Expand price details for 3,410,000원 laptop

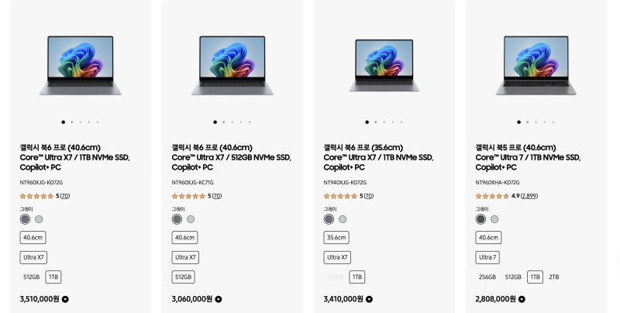coord(369,299)
